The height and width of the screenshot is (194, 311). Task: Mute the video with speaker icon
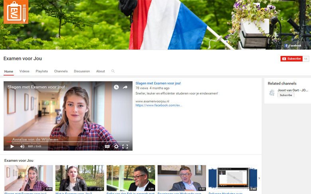22,146
